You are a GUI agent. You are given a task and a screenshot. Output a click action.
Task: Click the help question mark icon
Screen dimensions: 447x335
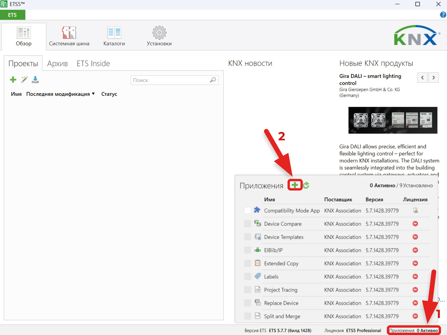[443, 15]
